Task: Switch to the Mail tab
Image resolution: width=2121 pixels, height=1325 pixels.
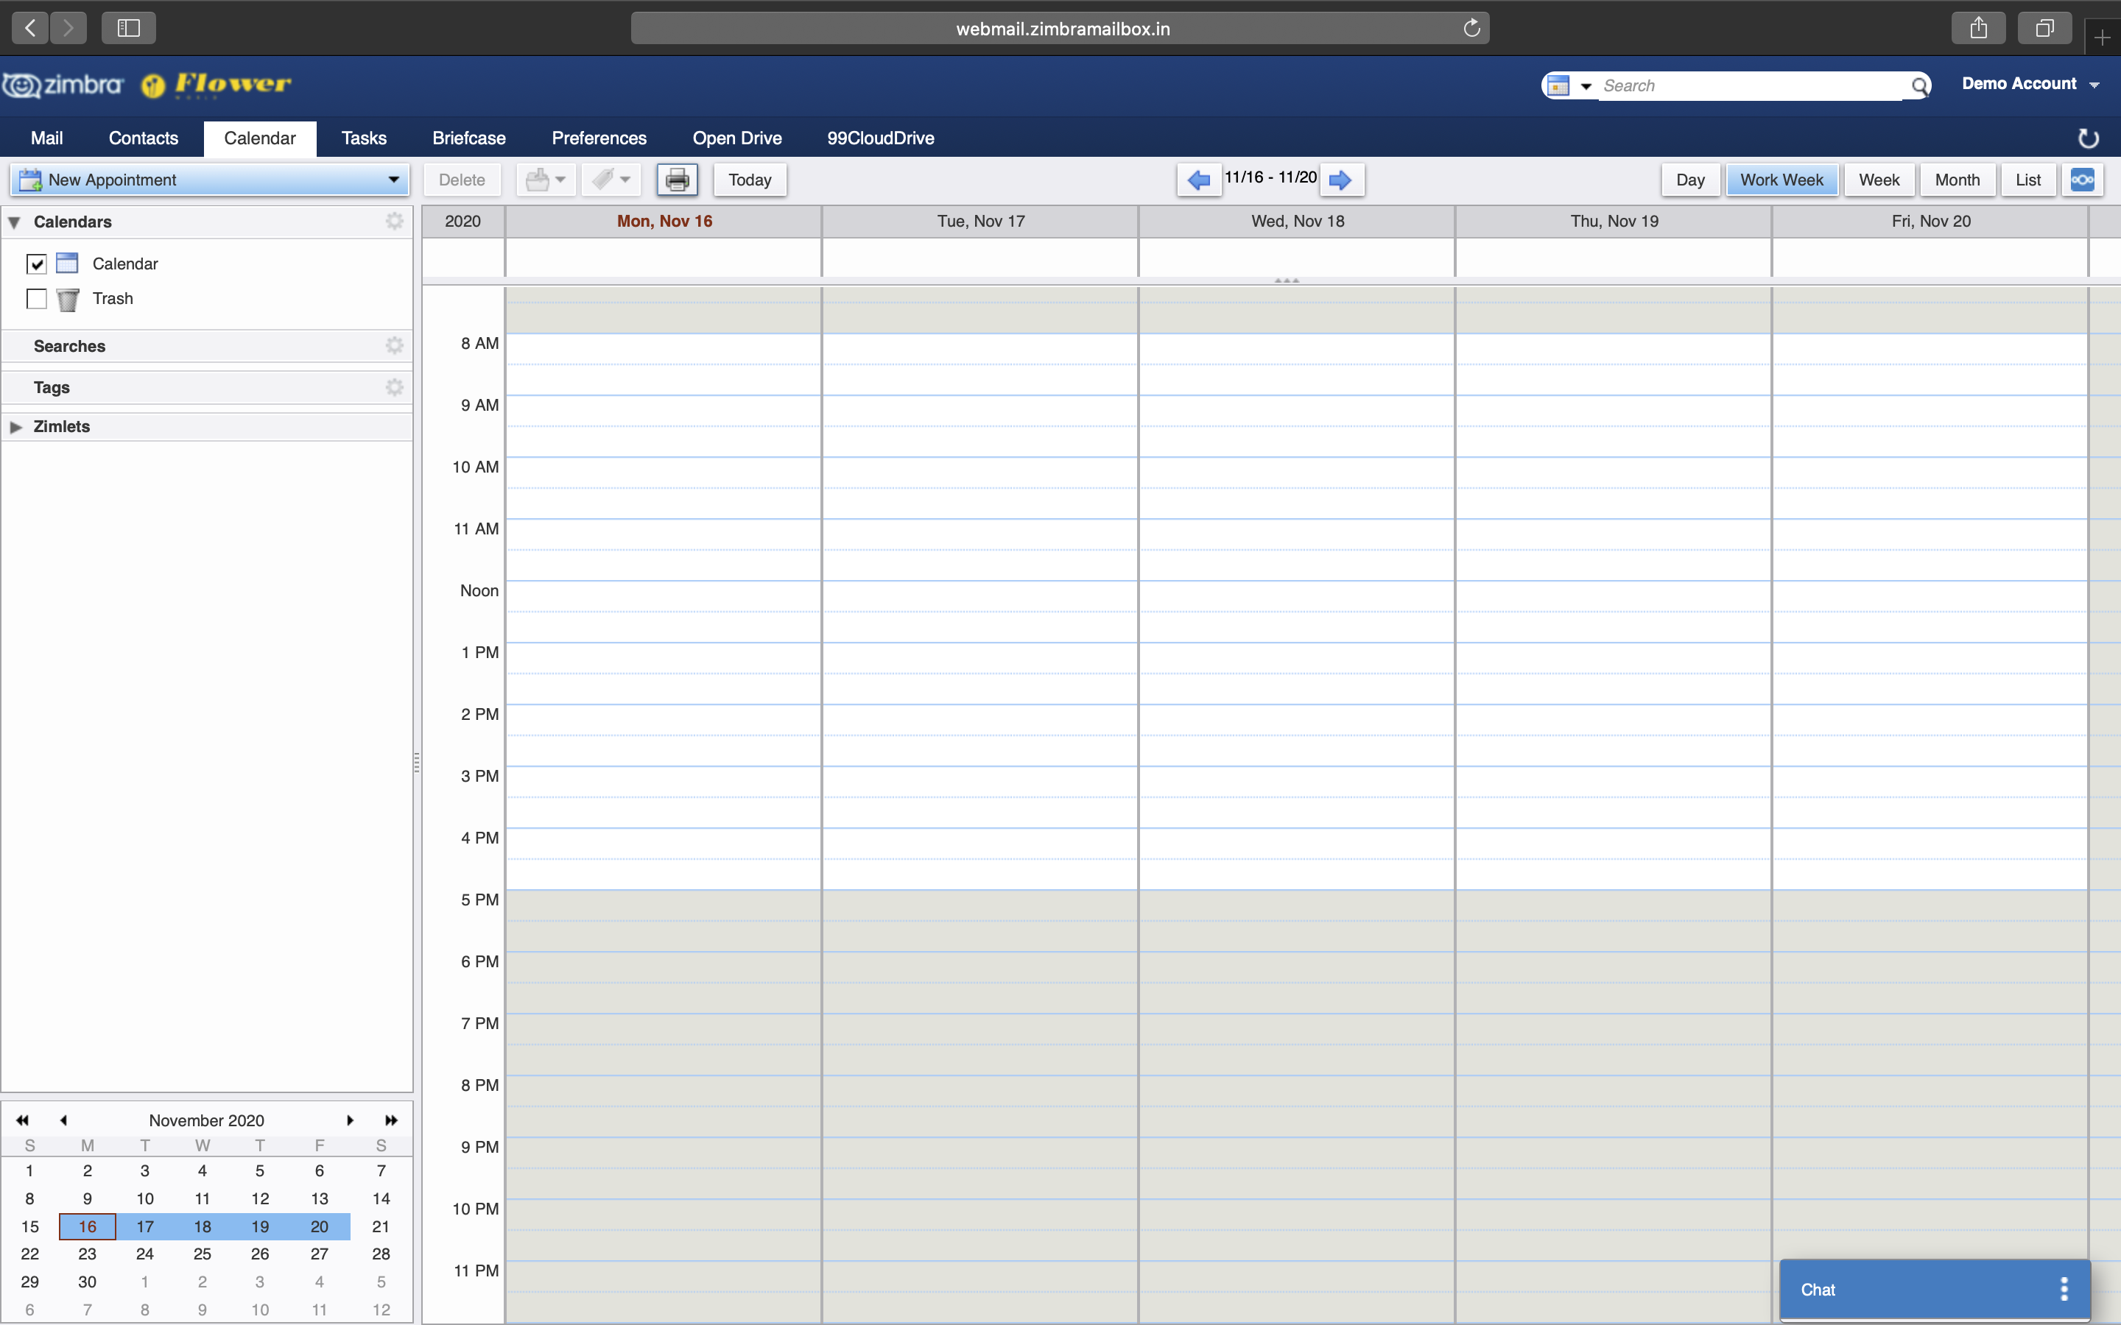Action: tap(46, 138)
